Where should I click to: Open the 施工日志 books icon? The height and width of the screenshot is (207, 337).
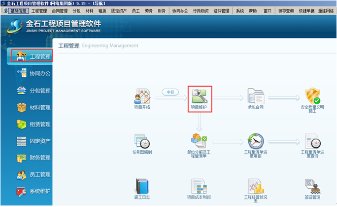tap(142, 186)
